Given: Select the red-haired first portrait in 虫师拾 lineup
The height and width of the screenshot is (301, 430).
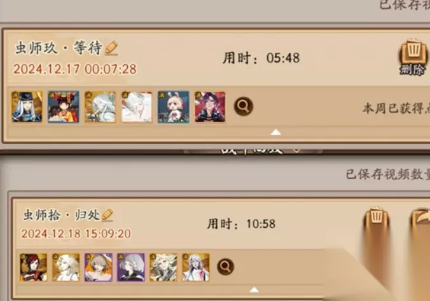Looking at the screenshot, I should click(x=34, y=267).
